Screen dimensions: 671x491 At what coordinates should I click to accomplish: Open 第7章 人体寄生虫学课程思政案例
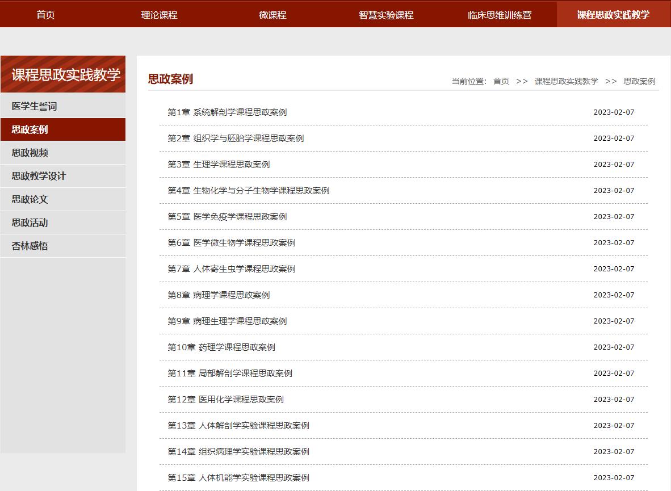coord(231,269)
